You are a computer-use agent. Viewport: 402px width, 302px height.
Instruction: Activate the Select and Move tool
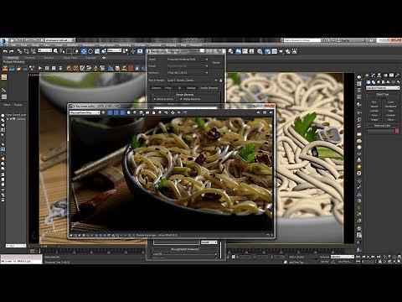point(84,51)
